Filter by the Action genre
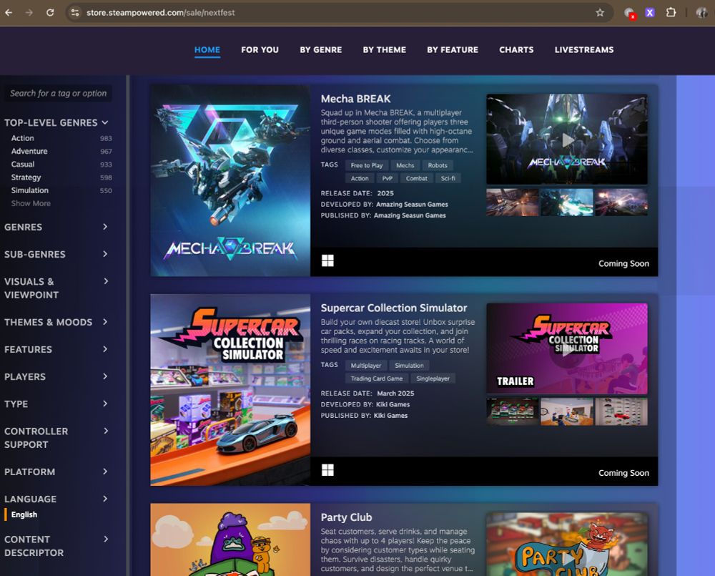Image resolution: width=715 pixels, height=576 pixels. pyautogui.click(x=23, y=138)
